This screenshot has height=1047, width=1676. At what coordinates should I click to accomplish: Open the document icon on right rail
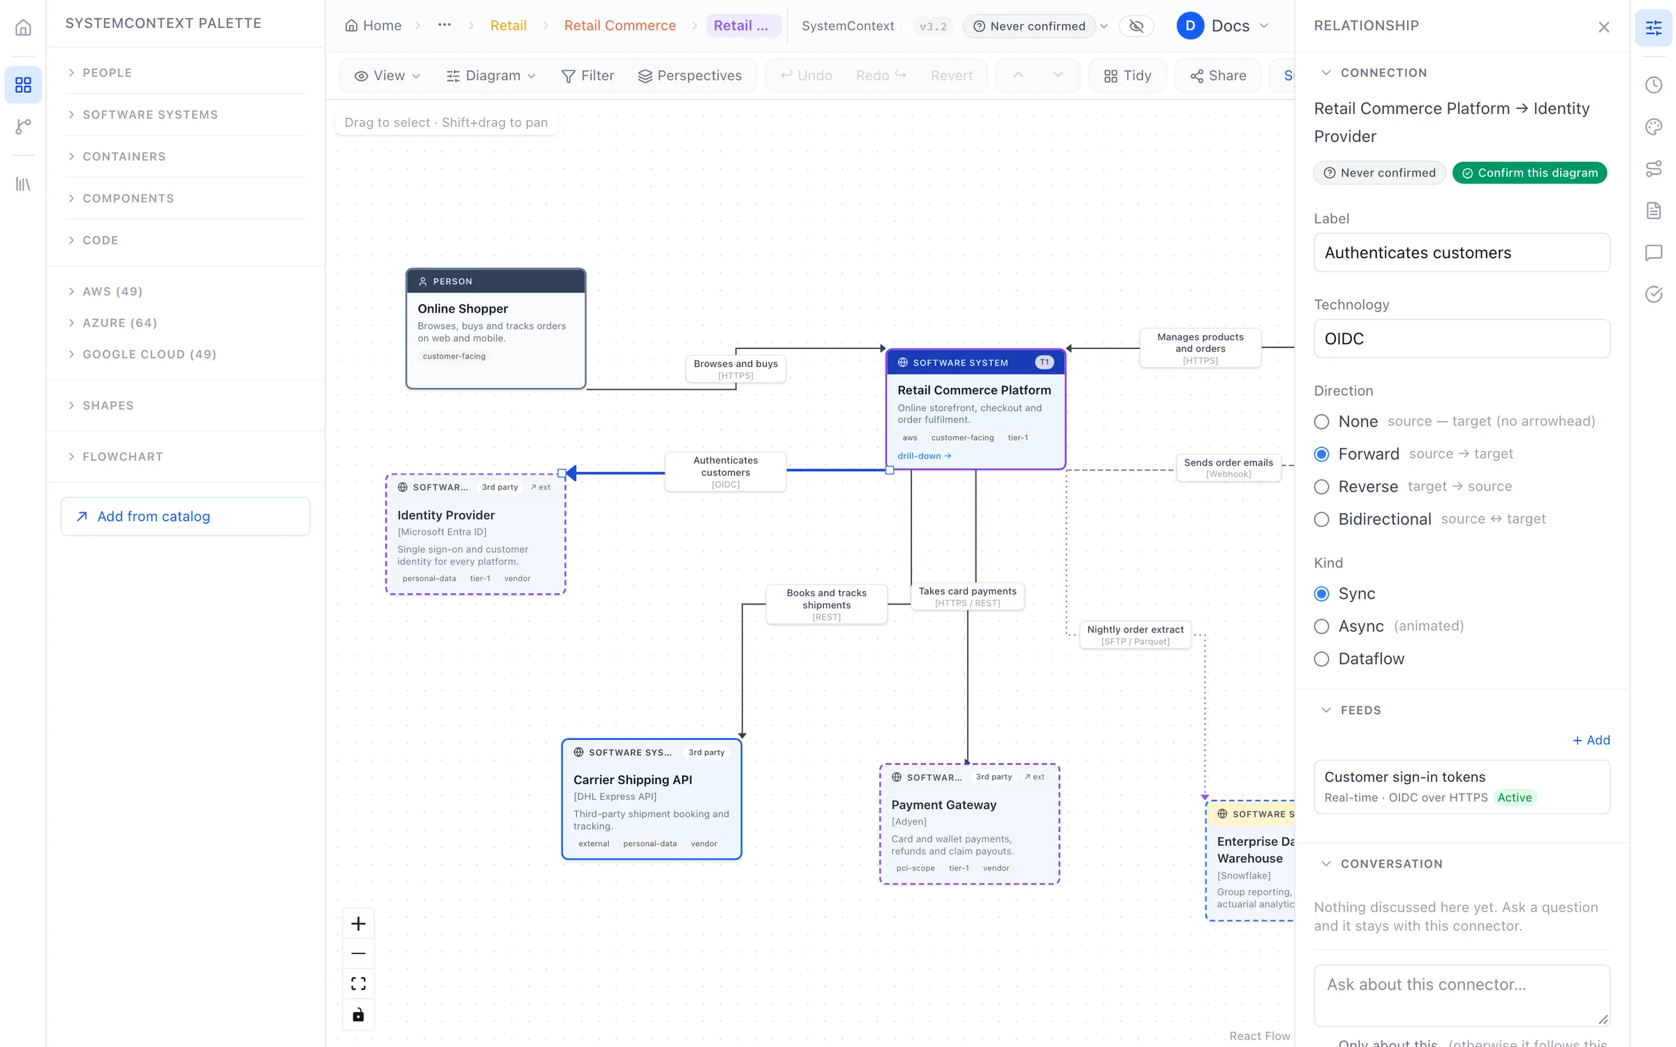coord(1653,210)
